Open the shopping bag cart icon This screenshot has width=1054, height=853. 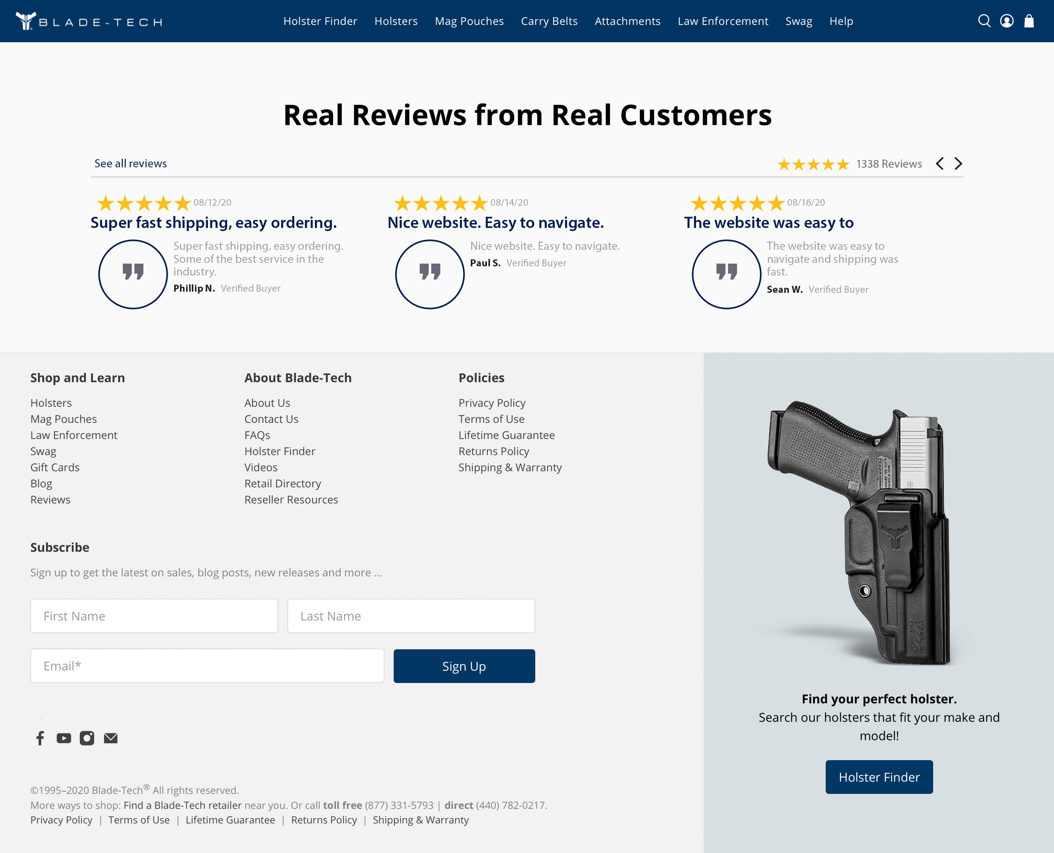1029,21
